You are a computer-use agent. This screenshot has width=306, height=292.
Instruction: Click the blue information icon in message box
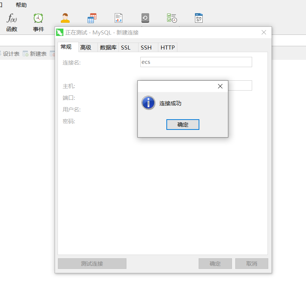pyautogui.click(x=148, y=103)
